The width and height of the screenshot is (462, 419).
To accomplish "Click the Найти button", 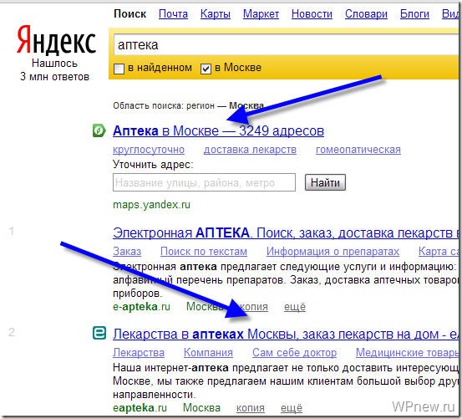I will point(325,182).
